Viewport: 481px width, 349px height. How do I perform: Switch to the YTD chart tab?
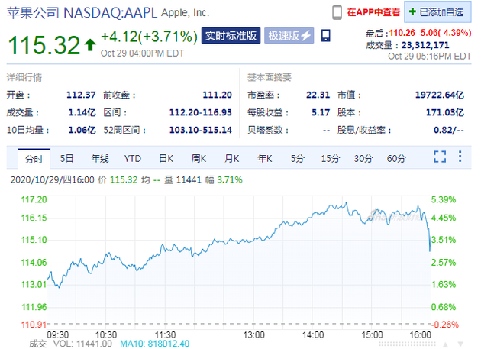[133, 158]
